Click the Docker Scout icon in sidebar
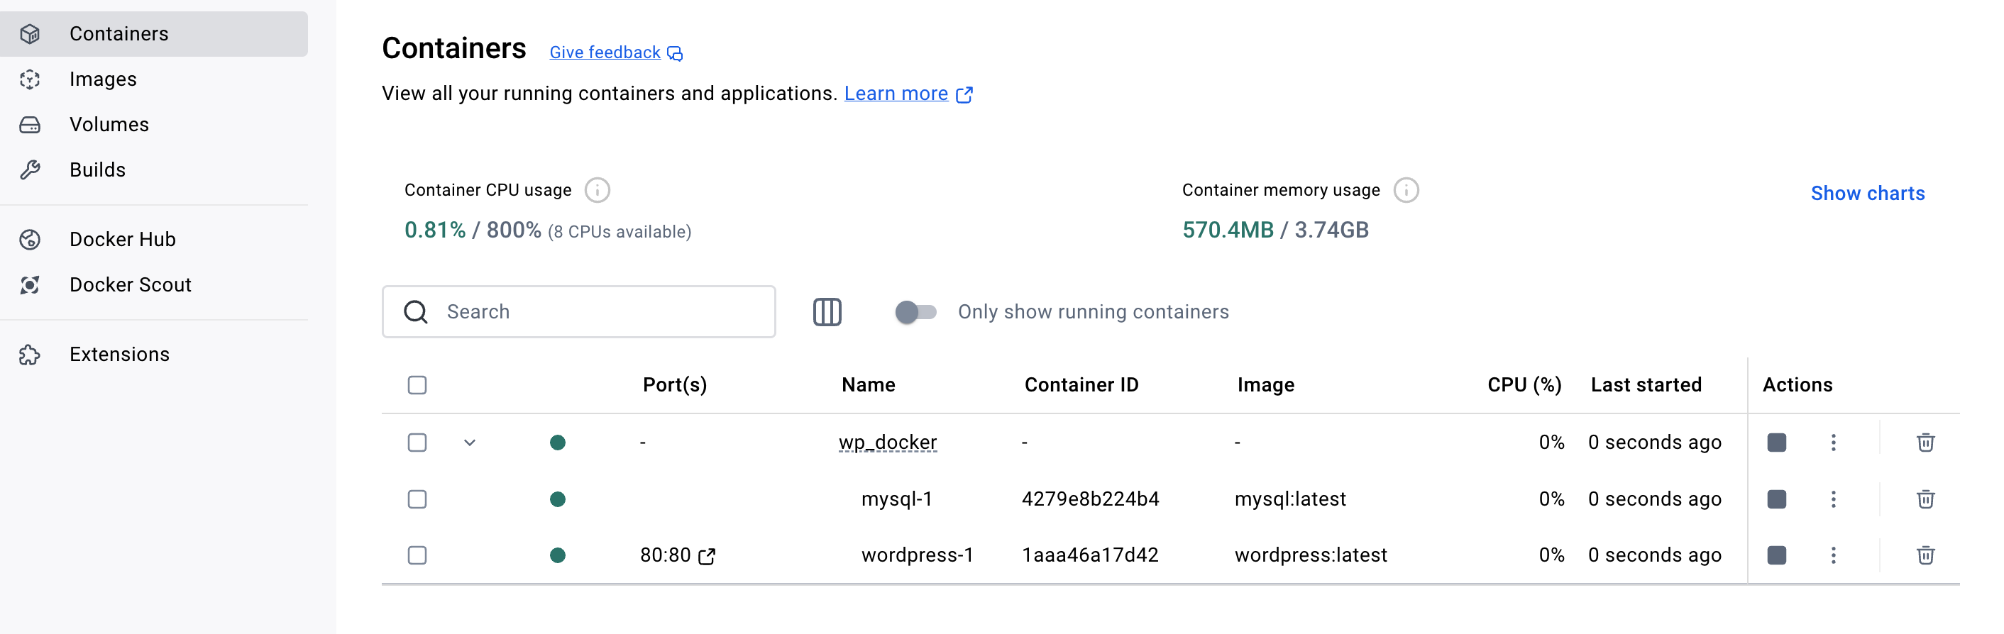 30,284
